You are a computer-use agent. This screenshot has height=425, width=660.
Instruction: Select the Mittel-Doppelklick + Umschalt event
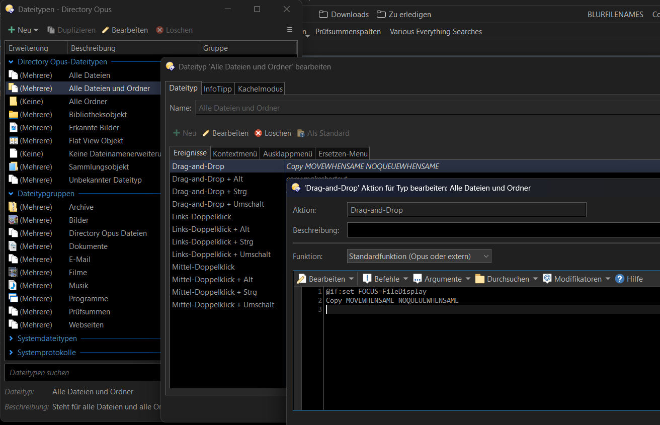(228, 304)
